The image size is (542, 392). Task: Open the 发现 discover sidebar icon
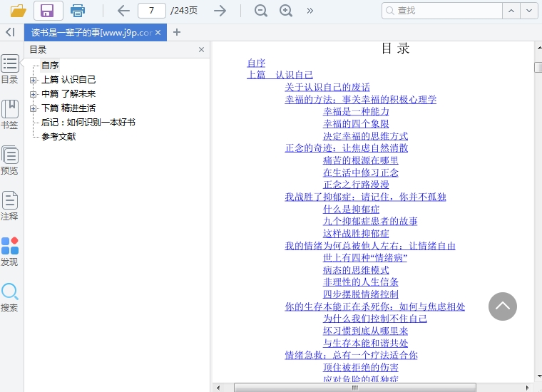pyautogui.click(x=10, y=252)
